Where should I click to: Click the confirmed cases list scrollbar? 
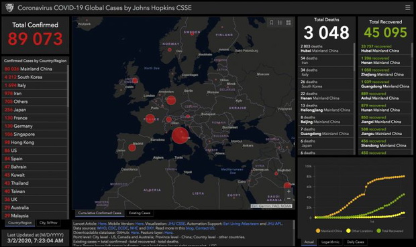coord(68,86)
